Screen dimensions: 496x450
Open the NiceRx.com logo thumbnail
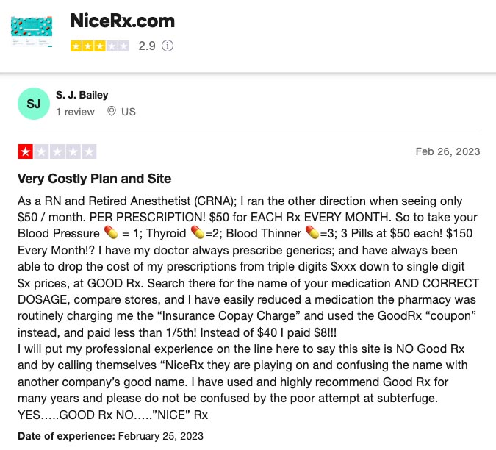click(32, 31)
